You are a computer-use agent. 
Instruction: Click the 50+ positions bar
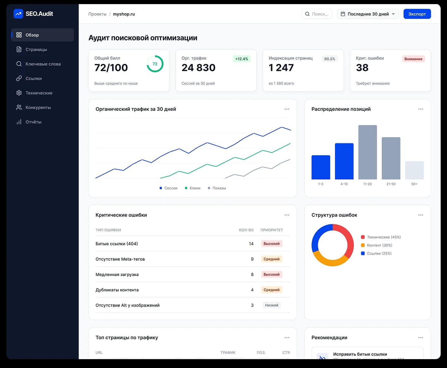414,170
